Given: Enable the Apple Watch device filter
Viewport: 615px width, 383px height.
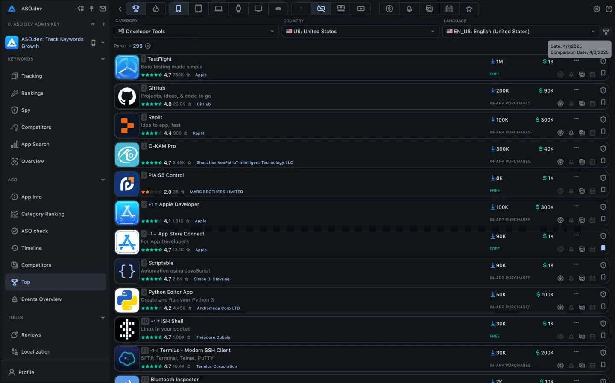Looking at the screenshot, I should coord(238,9).
